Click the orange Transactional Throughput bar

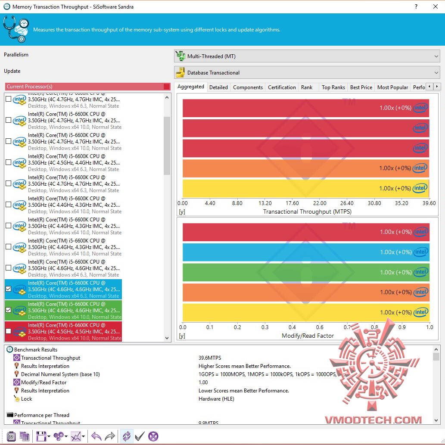point(306,168)
